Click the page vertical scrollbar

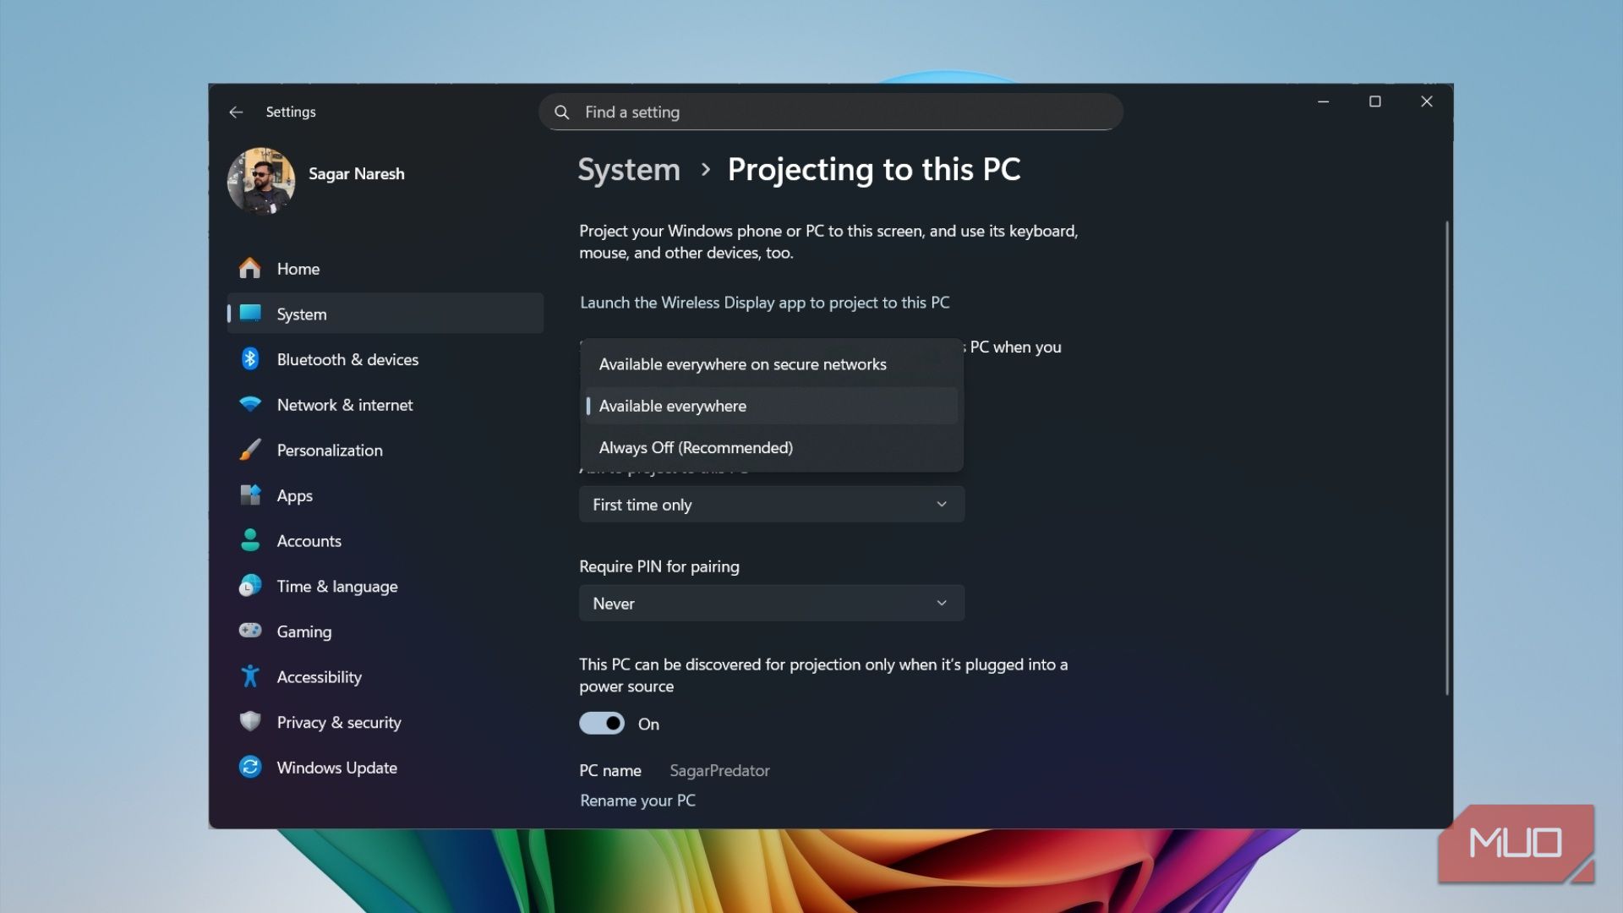point(1446,457)
